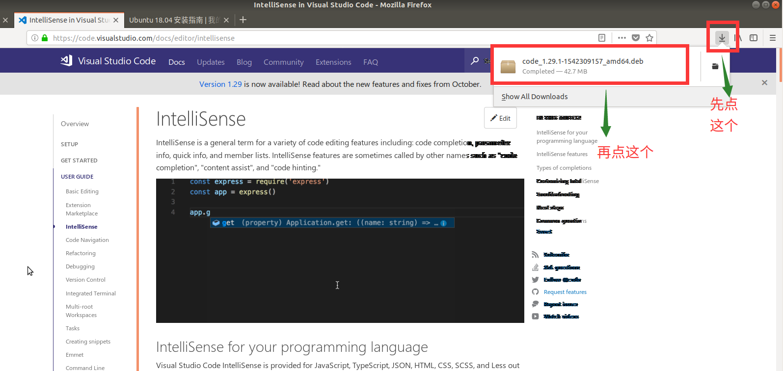This screenshot has height=371, width=783.
Task: Bookmark this page with the star icon
Action: [649, 38]
